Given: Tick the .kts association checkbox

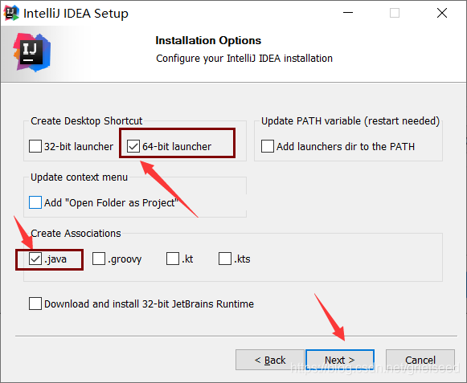Looking at the screenshot, I should (225, 259).
